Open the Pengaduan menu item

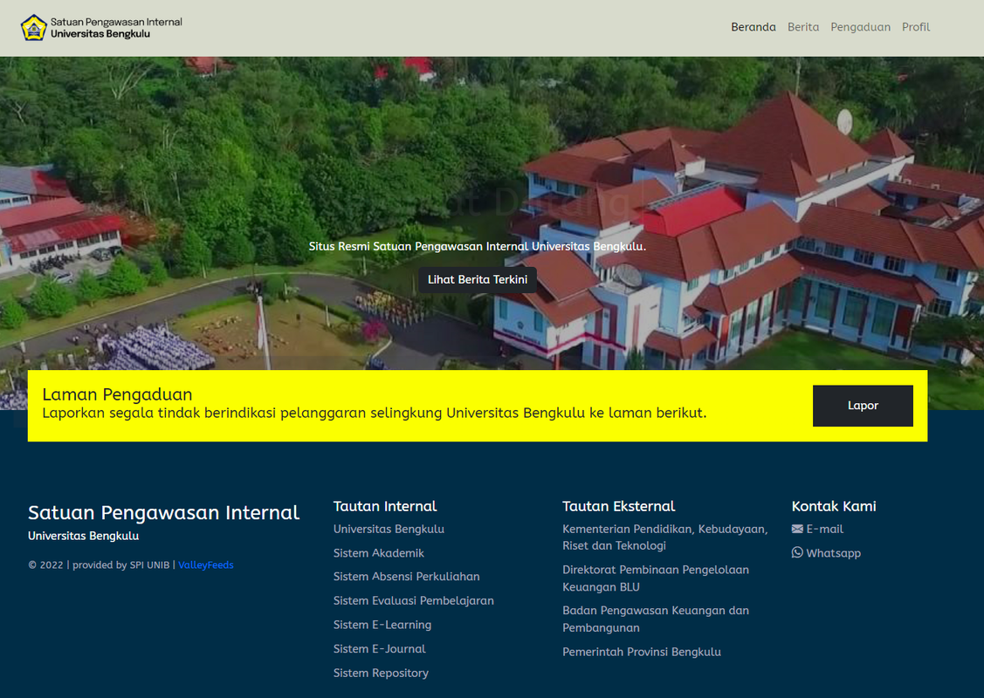point(860,27)
